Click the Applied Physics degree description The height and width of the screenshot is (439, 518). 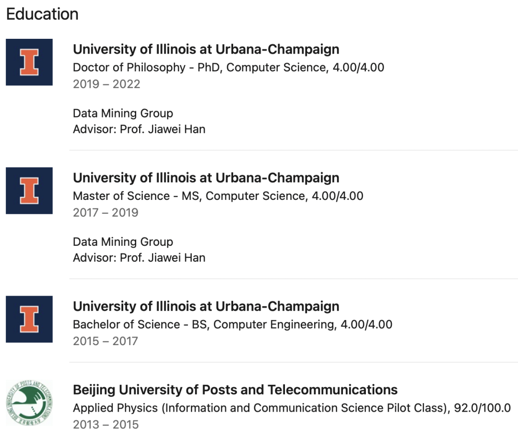point(292,408)
